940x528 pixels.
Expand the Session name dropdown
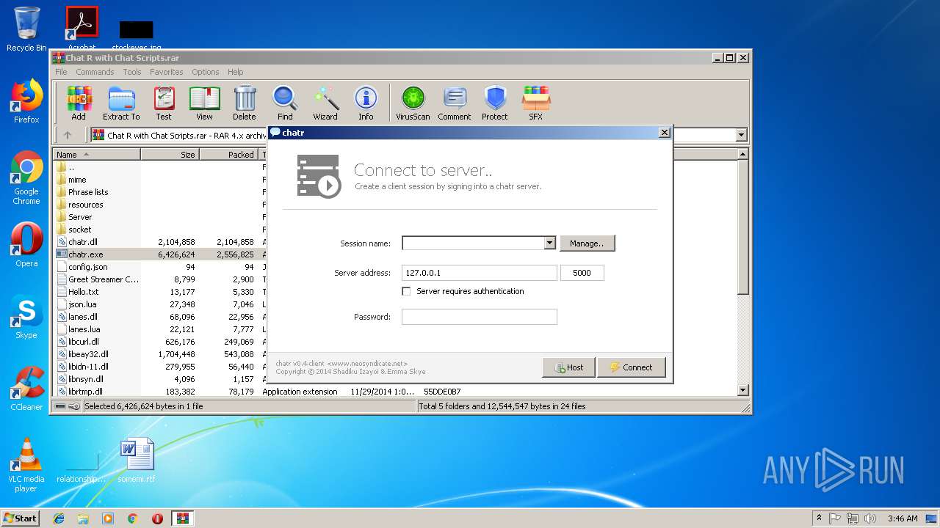click(549, 243)
